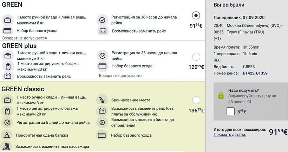288x152 pixels.
Task: Click the Показать детали link
Action: click(230, 135)
